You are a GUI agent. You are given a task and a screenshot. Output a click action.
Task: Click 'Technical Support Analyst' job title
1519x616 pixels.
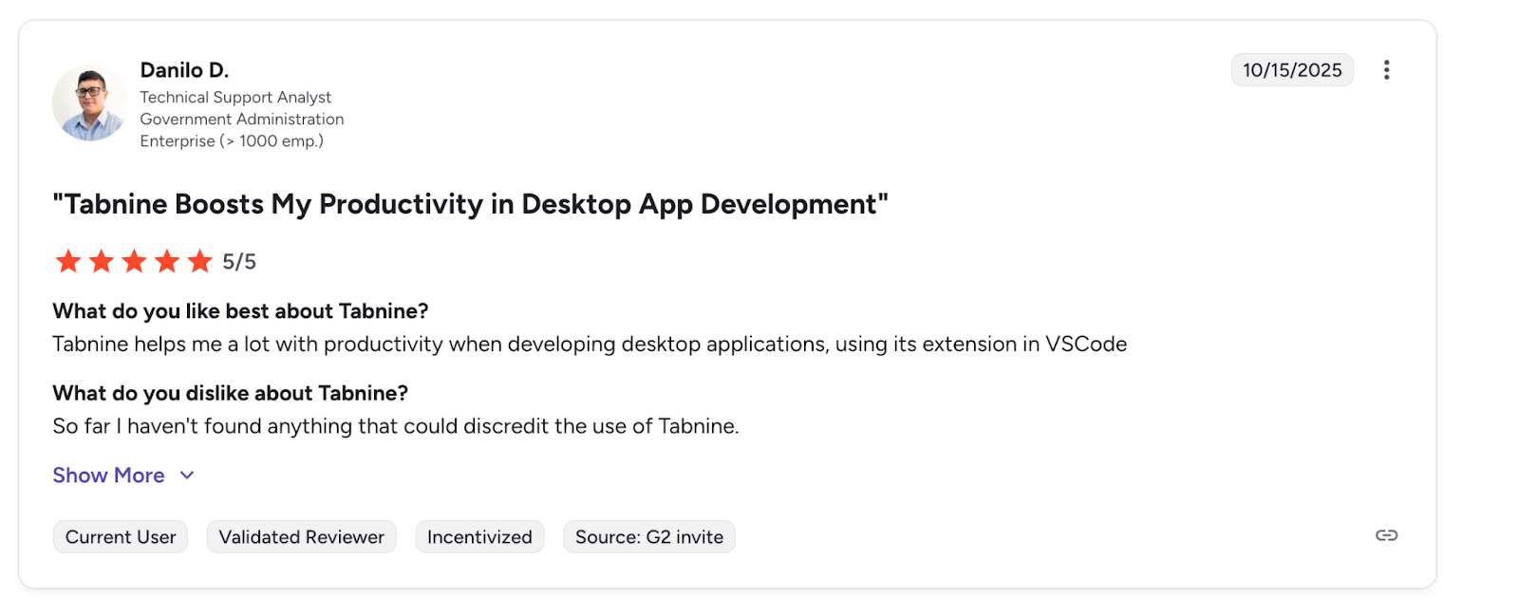235,97
